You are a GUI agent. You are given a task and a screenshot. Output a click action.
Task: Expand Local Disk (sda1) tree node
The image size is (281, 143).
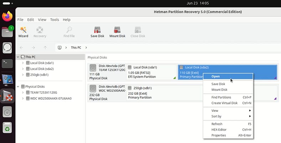tap(23, 63)
